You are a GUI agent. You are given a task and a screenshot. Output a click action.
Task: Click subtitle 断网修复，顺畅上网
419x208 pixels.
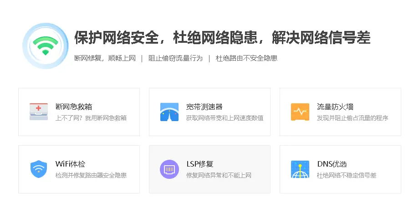point(105,58)
